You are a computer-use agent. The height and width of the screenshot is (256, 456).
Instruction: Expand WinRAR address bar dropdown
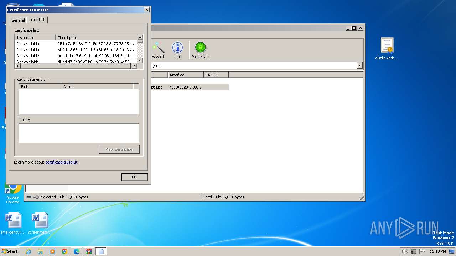(359, 65)
